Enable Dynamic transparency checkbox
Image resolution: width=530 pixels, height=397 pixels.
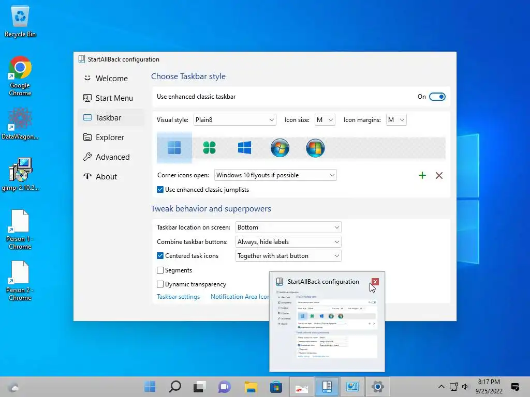coord(160,284)
